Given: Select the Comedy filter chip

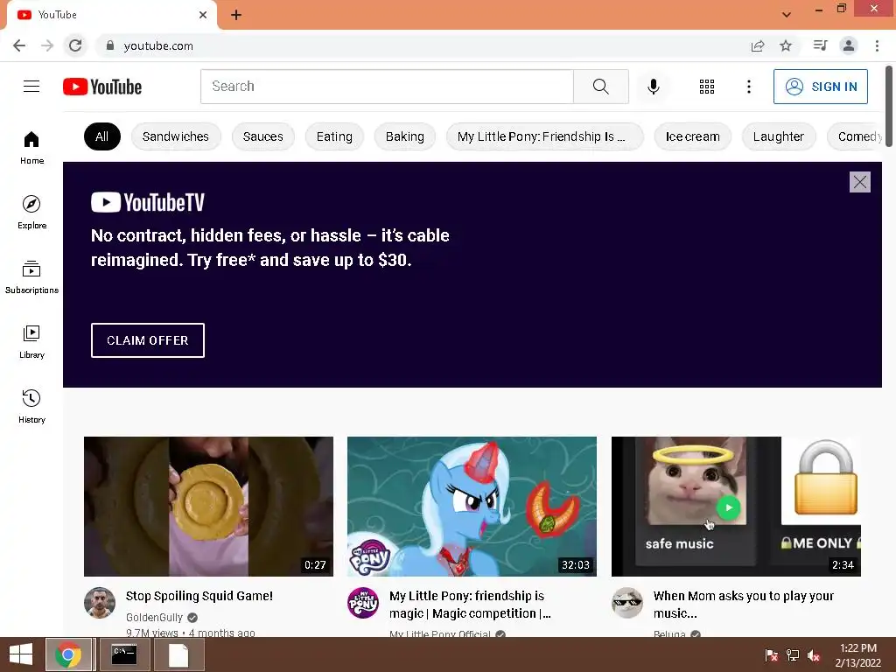Looking at the screenshot, I should (x=855, y=136).
